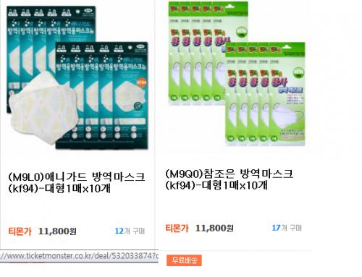
Task: Open the Anyguard teal mask product image
Action: [x=77, y=77]
